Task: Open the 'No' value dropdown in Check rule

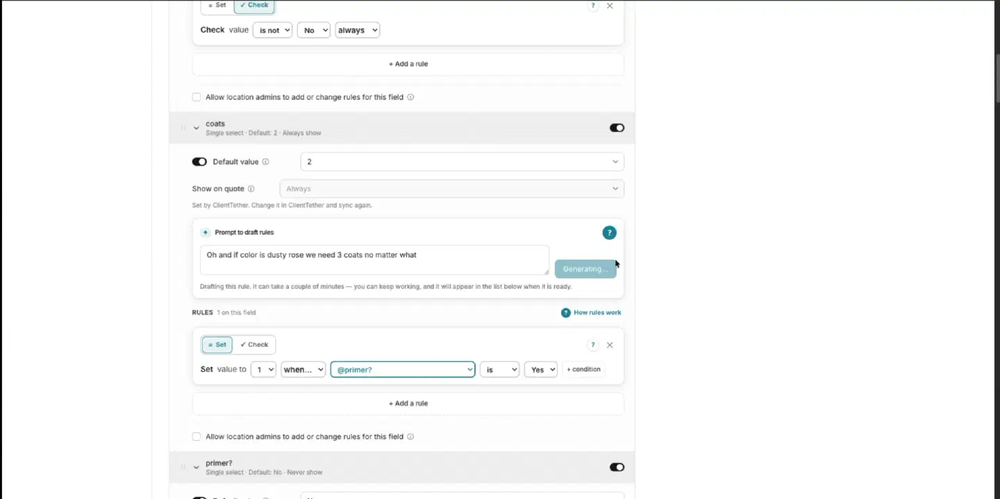Action: coord(313,30)
